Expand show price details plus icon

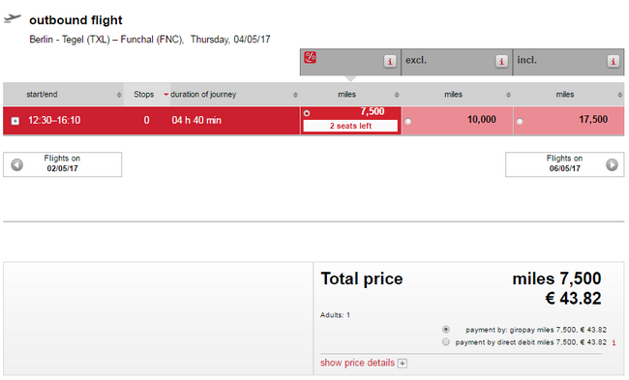[x=403, y=364]
